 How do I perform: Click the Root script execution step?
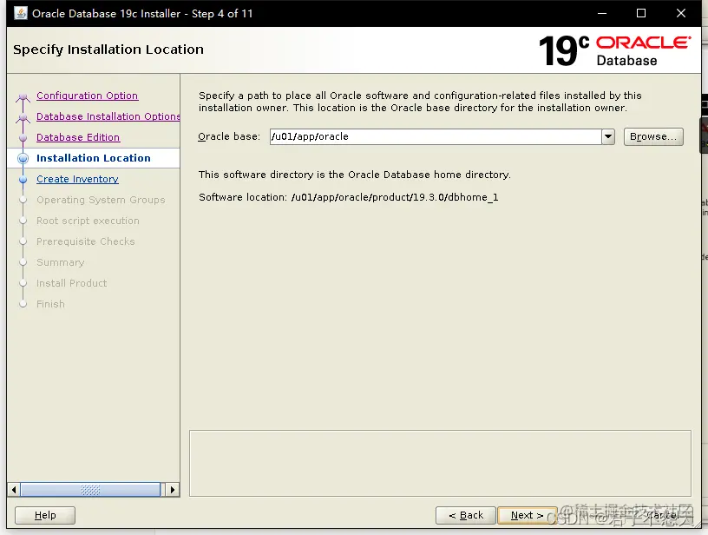point(88,221)
